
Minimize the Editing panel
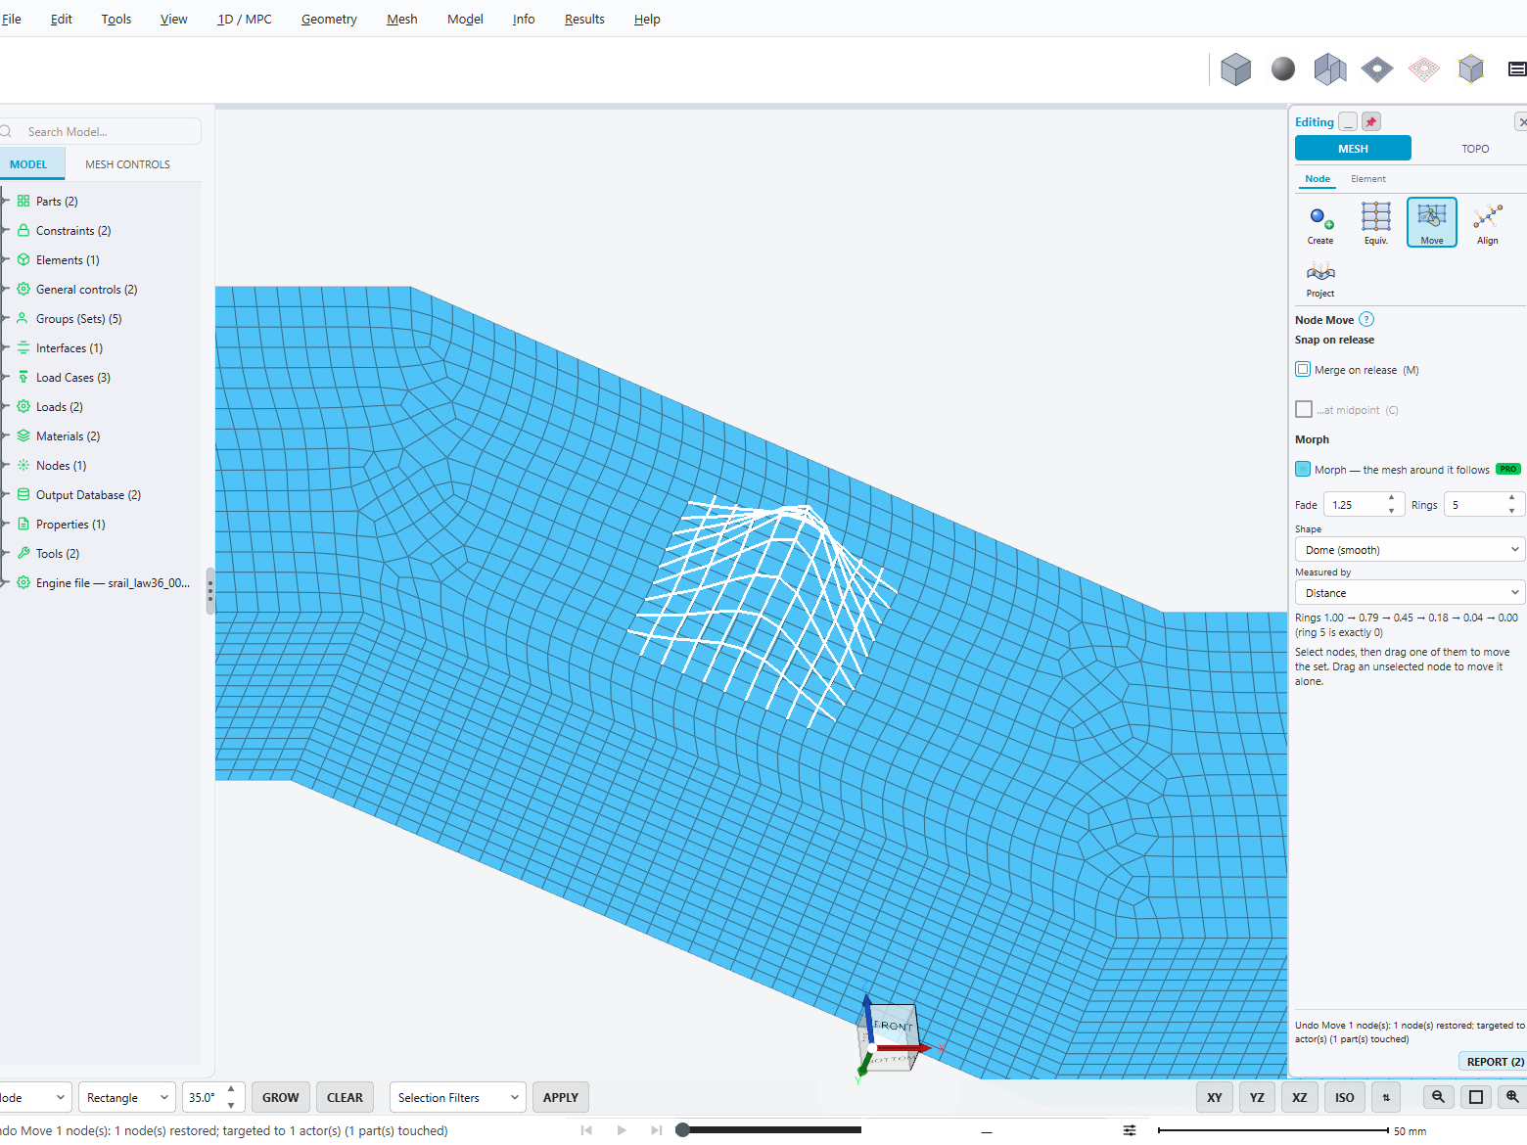(x=1348, y=121)
